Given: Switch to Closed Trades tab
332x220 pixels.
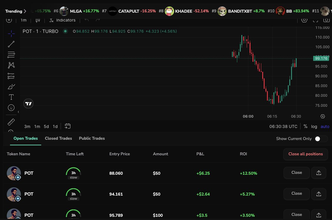Looking at the screenshot, I should click(59, 138).
